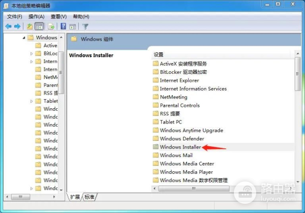Click the settings list scroll left arrow

tap(155, 189)
